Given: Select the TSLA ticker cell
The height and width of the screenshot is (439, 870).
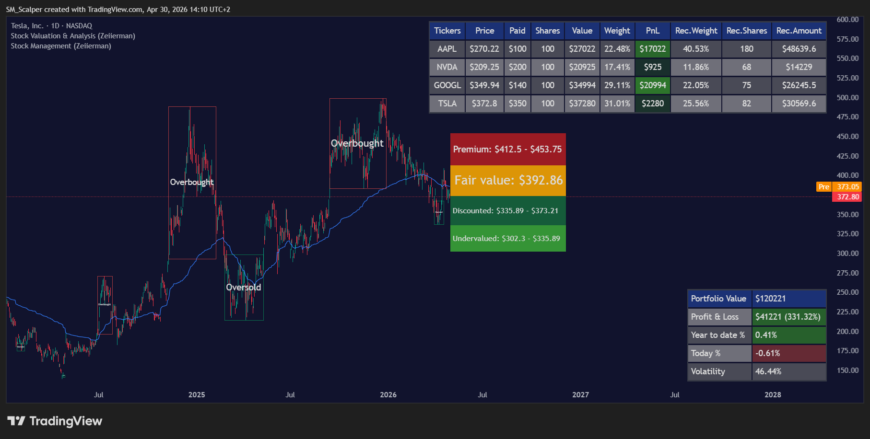Looking at the screenshot, I should tap(447, 104).
